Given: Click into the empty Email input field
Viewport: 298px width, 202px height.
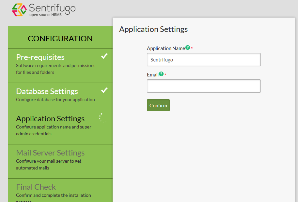Looking at the screenshot, I should [204, 86].
